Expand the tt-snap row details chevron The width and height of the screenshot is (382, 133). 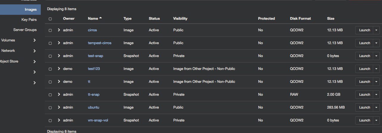[x=59, y=94]
